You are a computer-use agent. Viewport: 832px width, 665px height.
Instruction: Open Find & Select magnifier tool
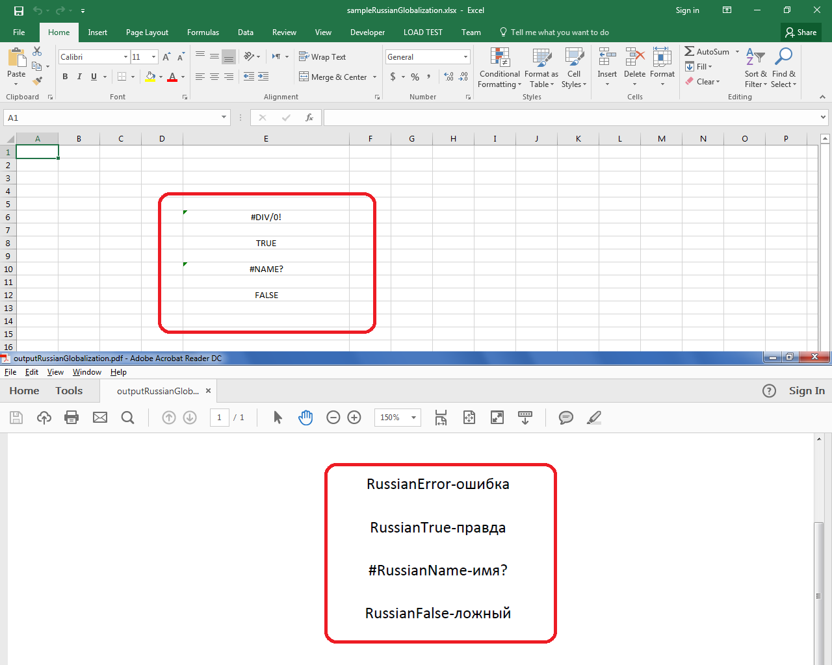coord(783,68)
